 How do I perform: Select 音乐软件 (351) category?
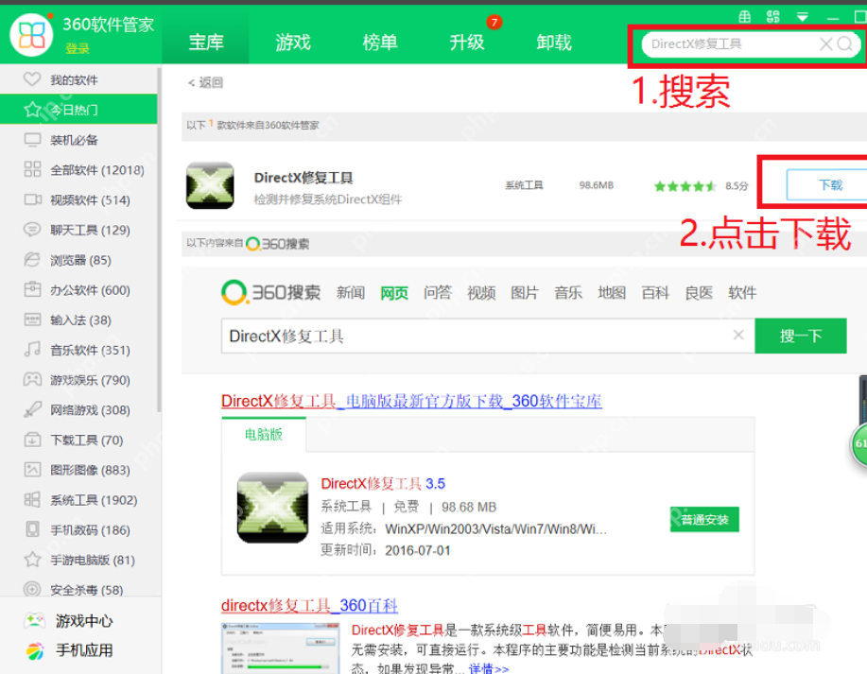coord(78,350)
